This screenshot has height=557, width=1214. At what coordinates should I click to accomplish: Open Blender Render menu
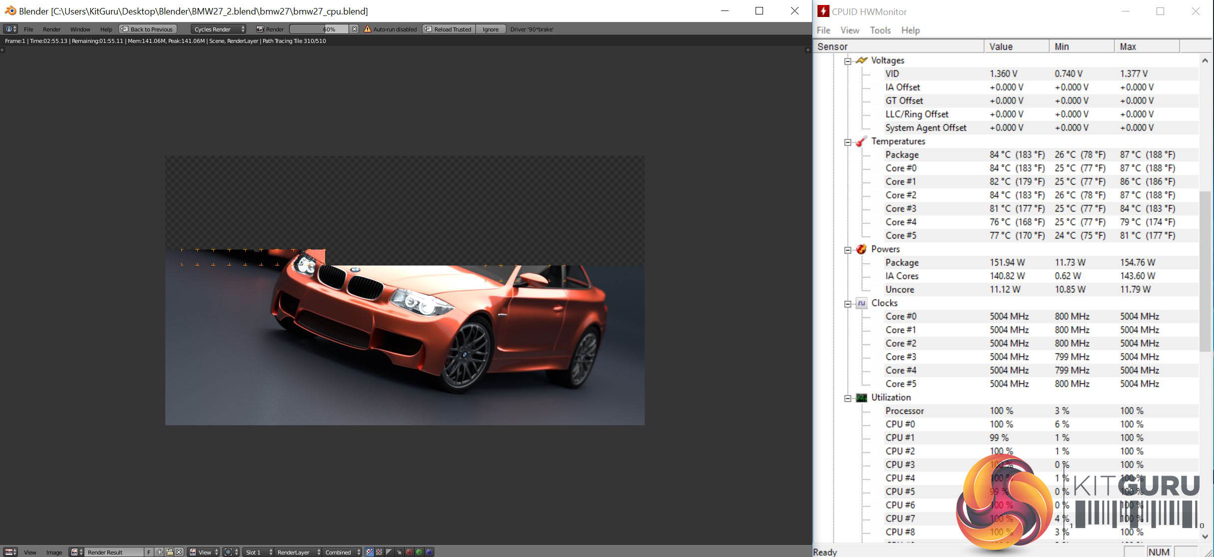pos(51,29)
